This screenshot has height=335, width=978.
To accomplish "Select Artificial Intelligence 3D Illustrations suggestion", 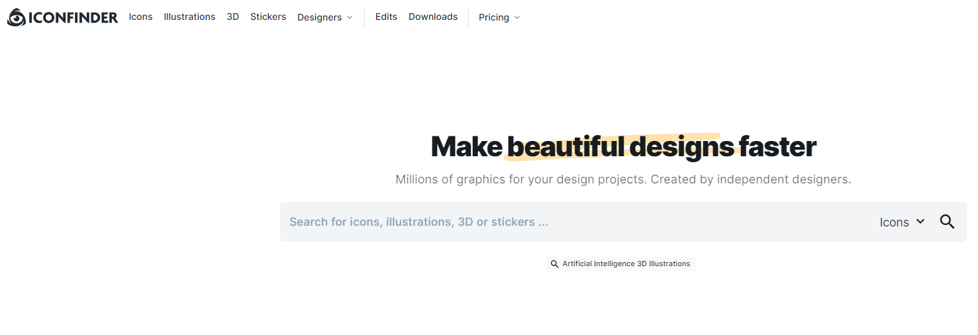I will tap(621, 263).
